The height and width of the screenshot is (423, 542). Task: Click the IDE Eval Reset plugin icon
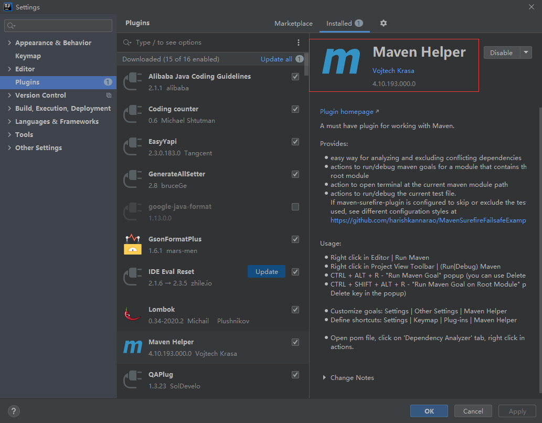133,277
